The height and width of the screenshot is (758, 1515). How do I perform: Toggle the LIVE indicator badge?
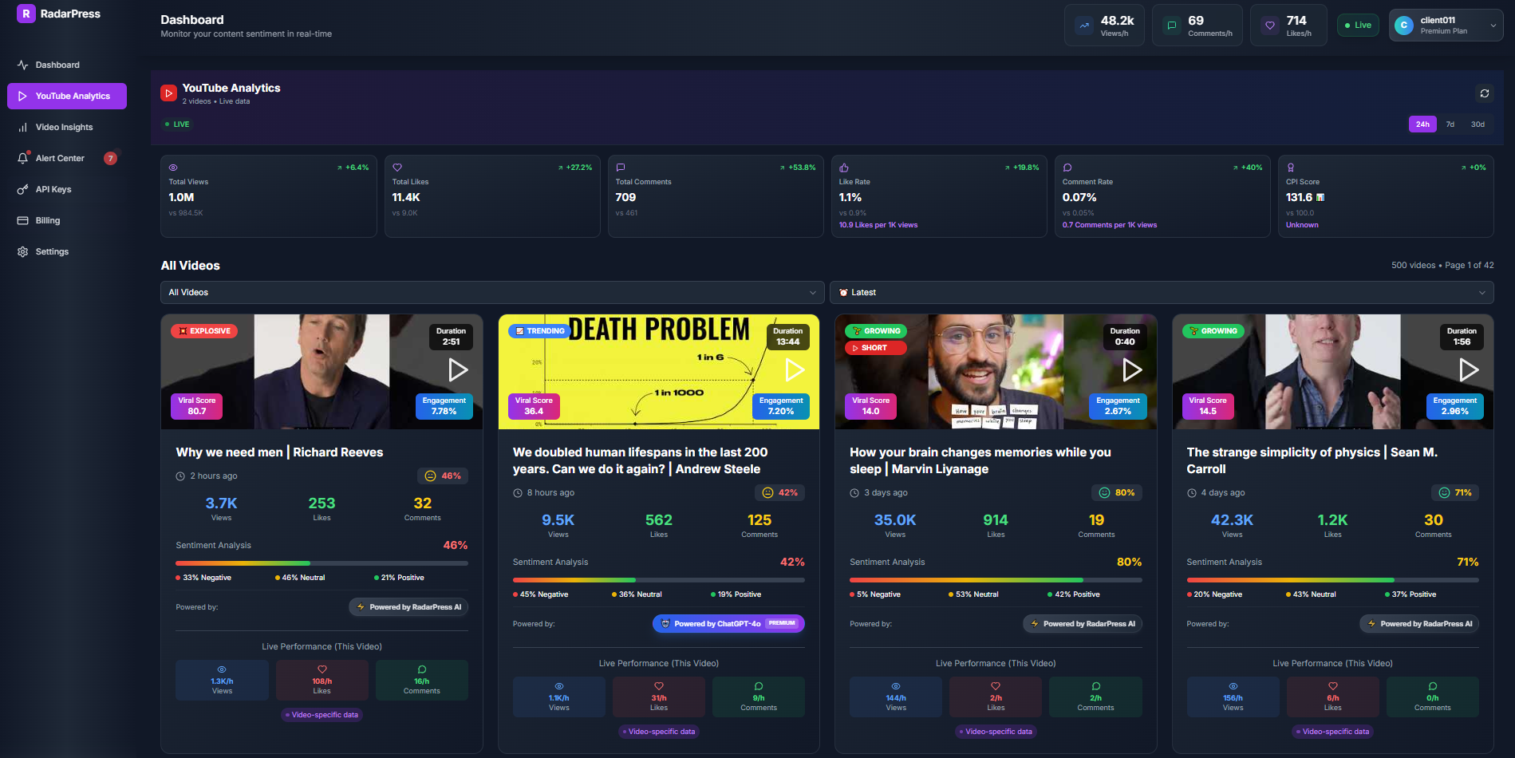176,124
